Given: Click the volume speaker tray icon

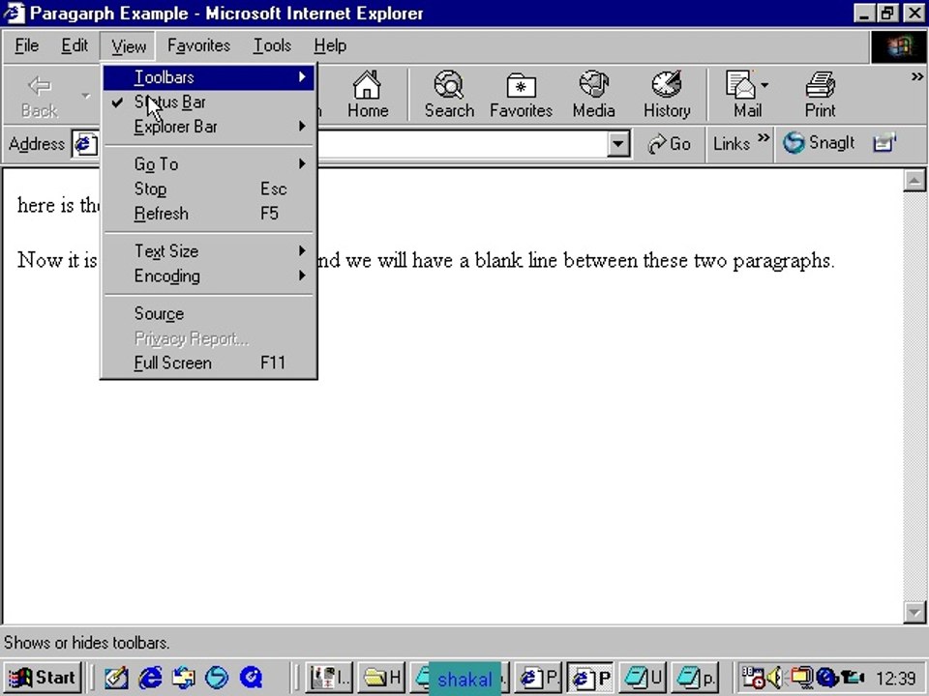Looking at the screenshot, I should click(775, 677).
